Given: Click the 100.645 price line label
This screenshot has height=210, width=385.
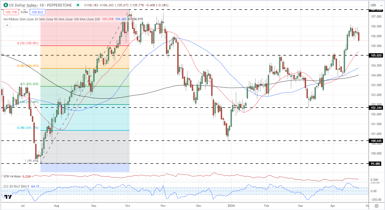Looking at the screenshot, I should pos(376,141).
